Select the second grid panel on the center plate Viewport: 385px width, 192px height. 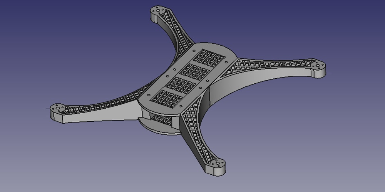coord(194,71)
